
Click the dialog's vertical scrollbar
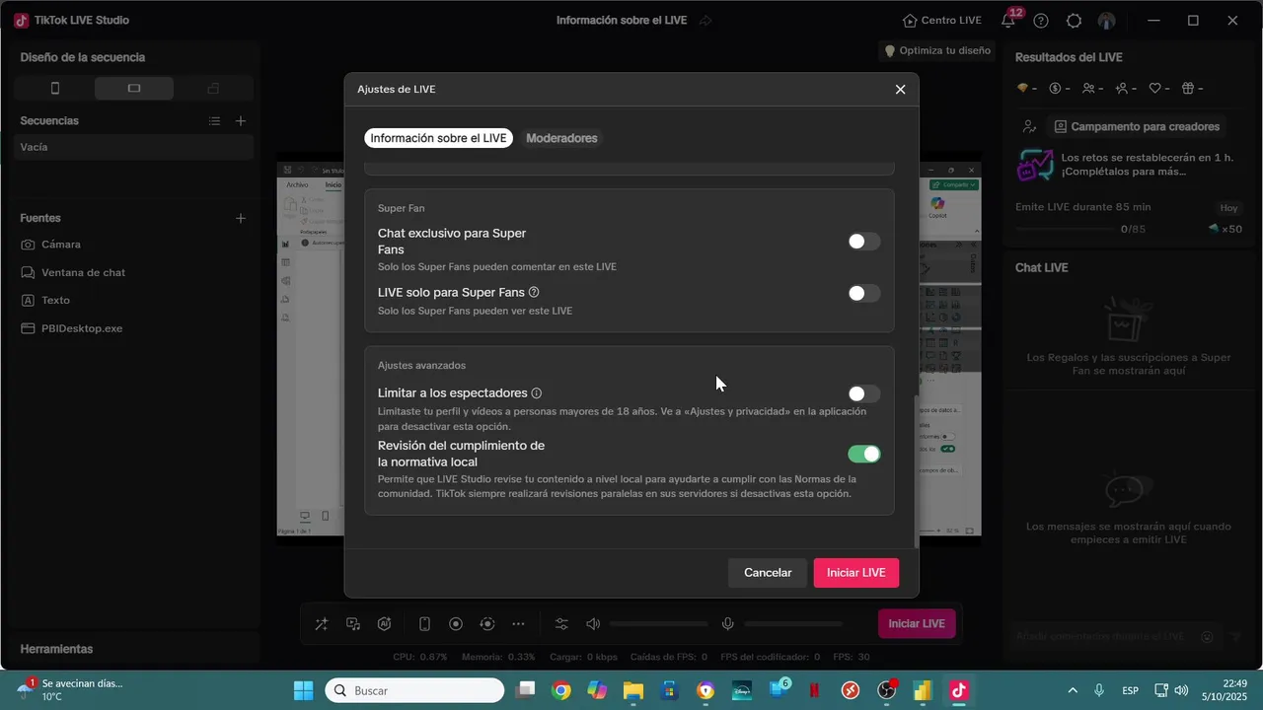(916, 471)
